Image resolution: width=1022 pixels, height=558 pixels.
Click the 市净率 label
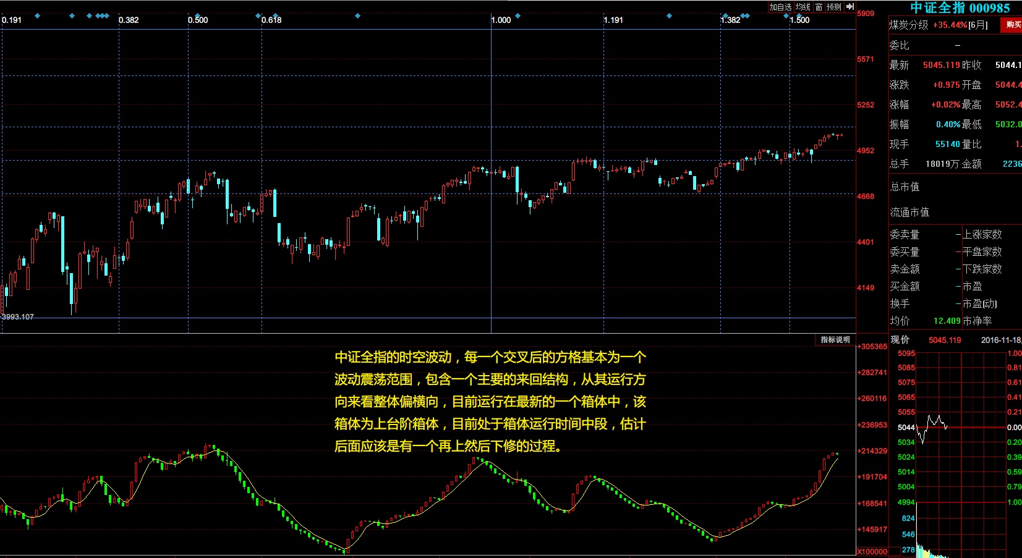(x=977, y=321)
